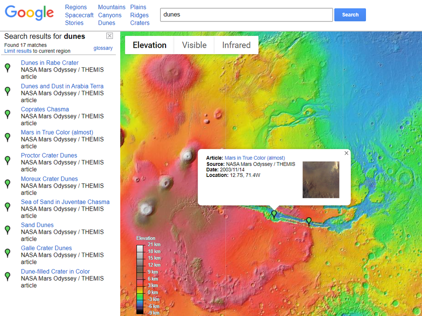Screen dimensions: 422x316
Task: Click pin icon beside Dunes and Dust in Arabia Terra
Action: point(8,91)
